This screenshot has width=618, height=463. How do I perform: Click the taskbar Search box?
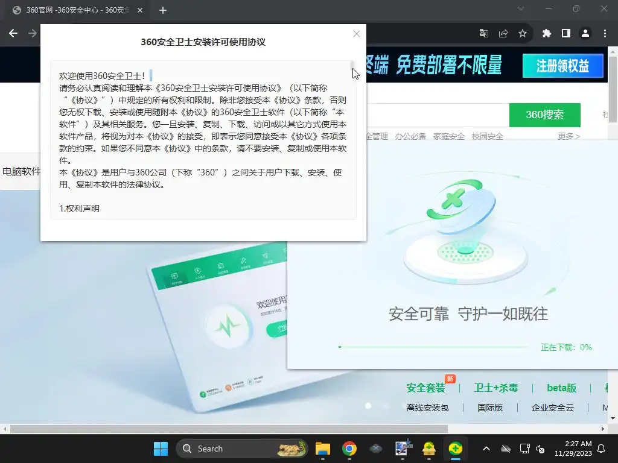point(242,449)
